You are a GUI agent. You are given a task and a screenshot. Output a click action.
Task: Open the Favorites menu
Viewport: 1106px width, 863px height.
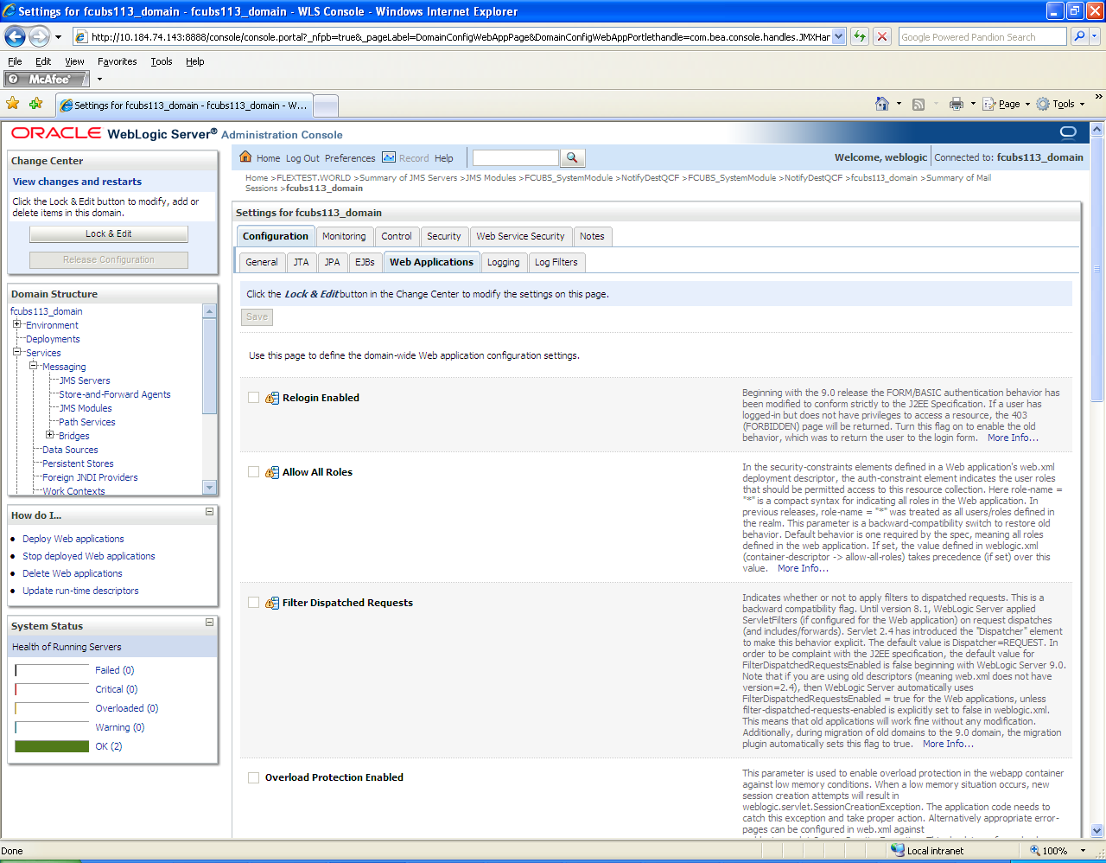pyautogui.click(x=117, y=61)
